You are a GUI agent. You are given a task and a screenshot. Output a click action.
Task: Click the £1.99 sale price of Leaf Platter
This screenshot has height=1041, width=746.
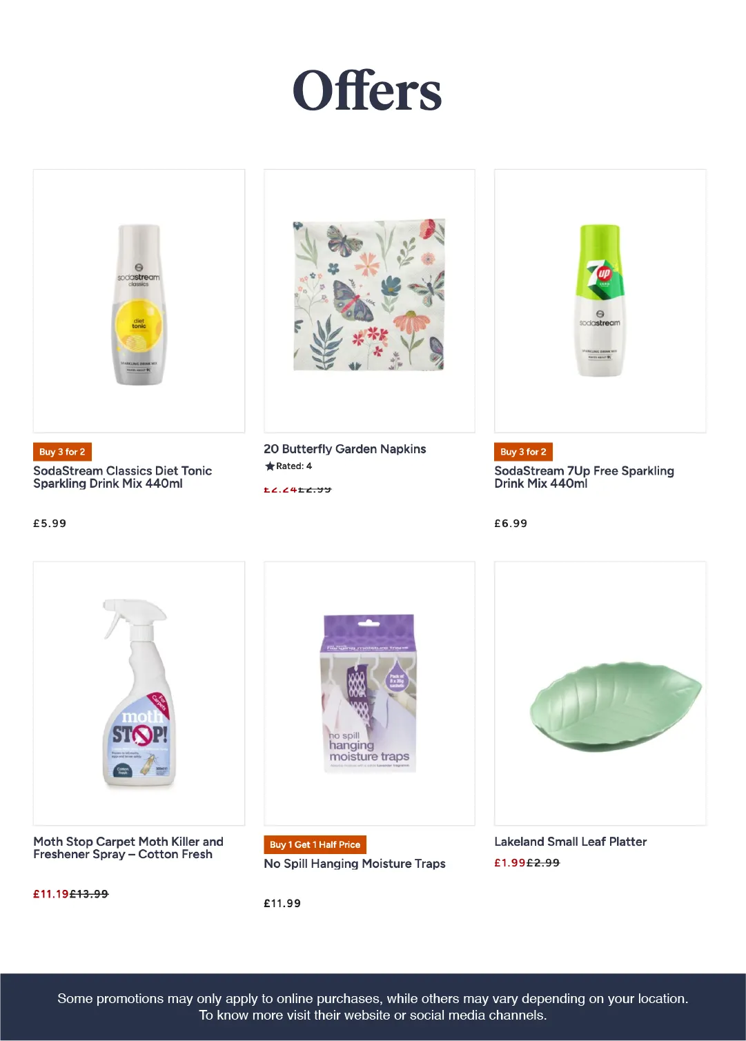[510, 863]
